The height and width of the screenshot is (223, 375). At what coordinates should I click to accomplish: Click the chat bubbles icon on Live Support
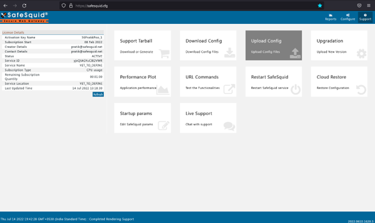point(229,126)
